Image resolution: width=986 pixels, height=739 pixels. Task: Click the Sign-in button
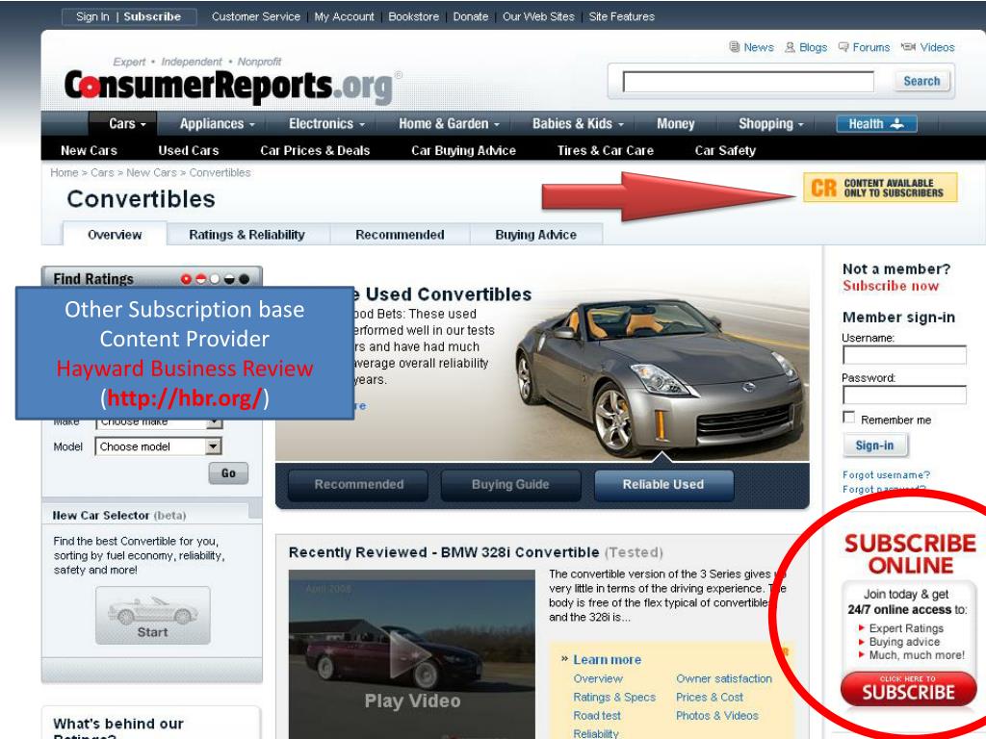(x=874, y=446)
